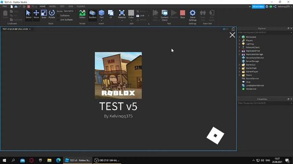Close the Properties panel
Viewport: 293px width, 164px height.
pos(291,99)
